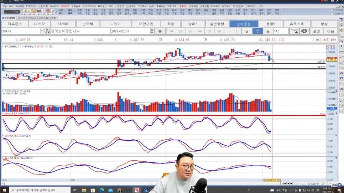Stop chart replay with the stop button
Image resolution: width=344 pixels, height=193 pixels.
point(288,184)
